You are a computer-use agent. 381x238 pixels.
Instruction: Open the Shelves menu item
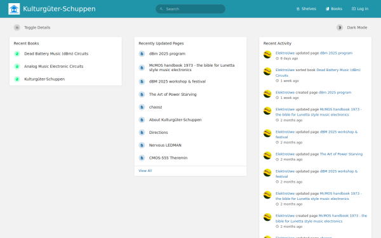pos(307,9)
